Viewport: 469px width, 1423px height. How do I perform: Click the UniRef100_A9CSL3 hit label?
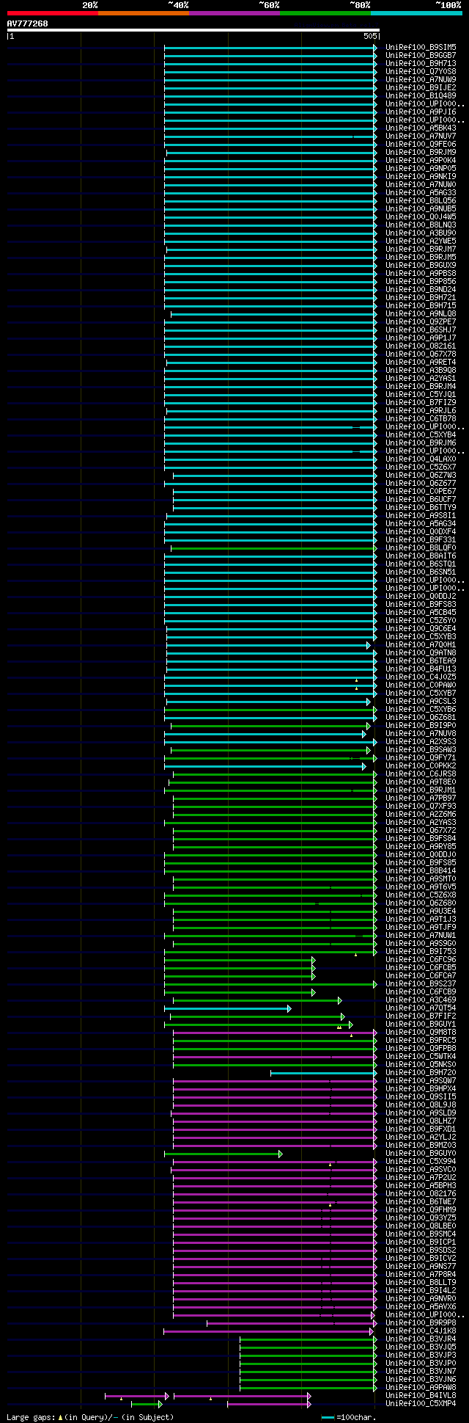tap(421, 701)
